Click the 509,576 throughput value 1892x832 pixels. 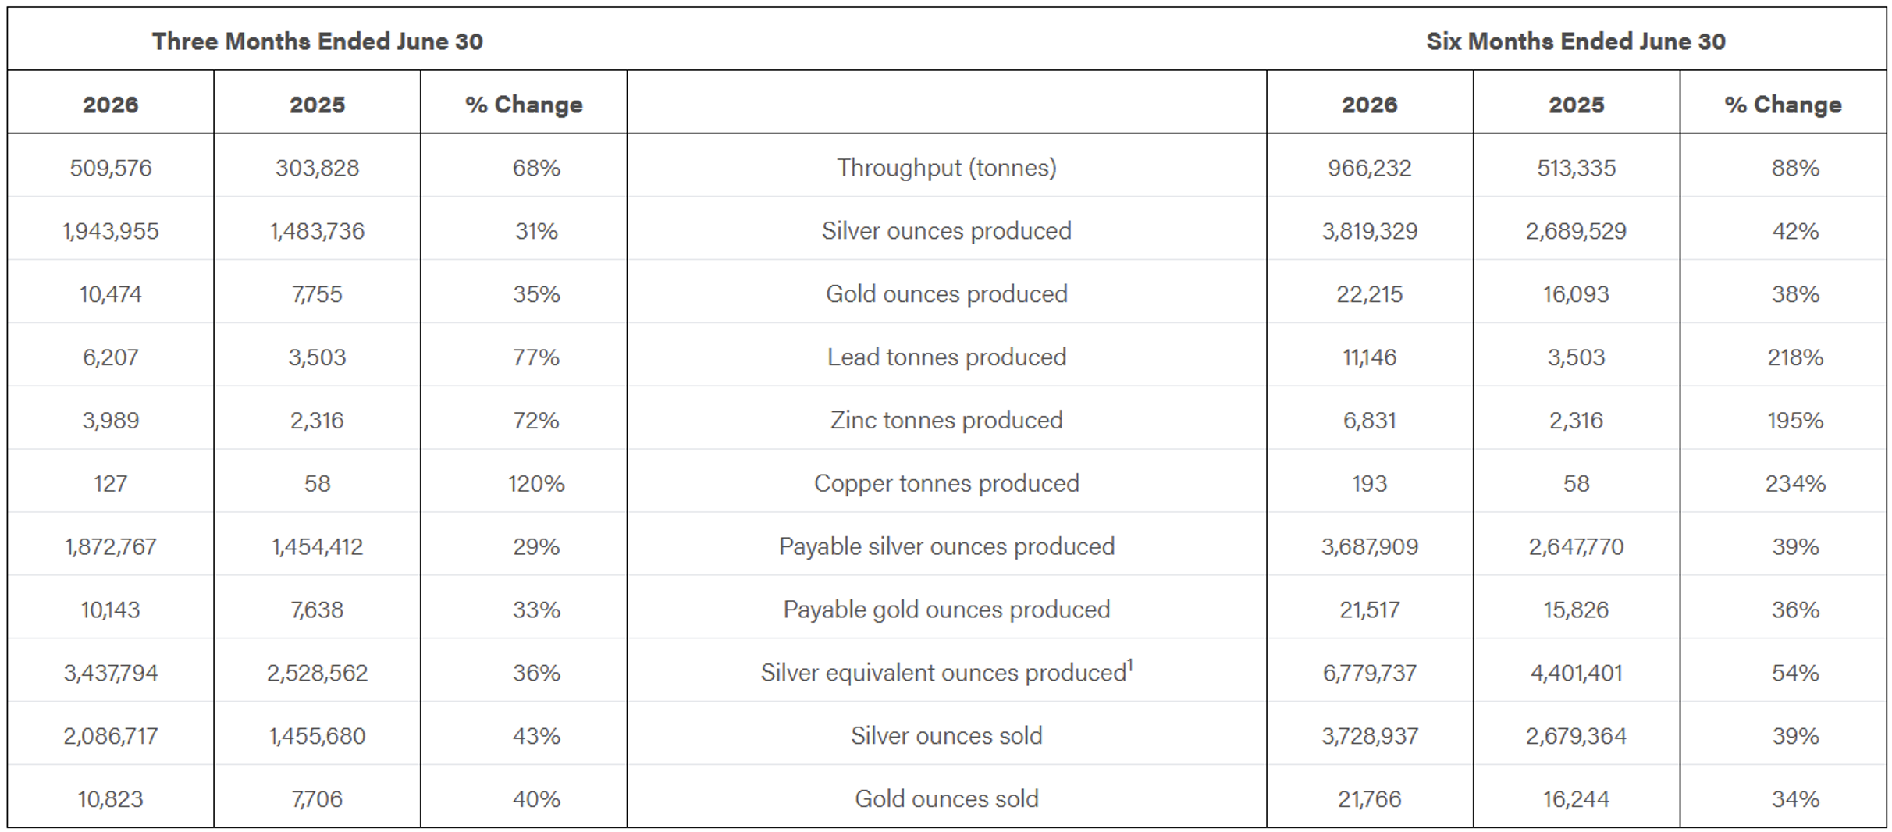[x=111, y=168]
